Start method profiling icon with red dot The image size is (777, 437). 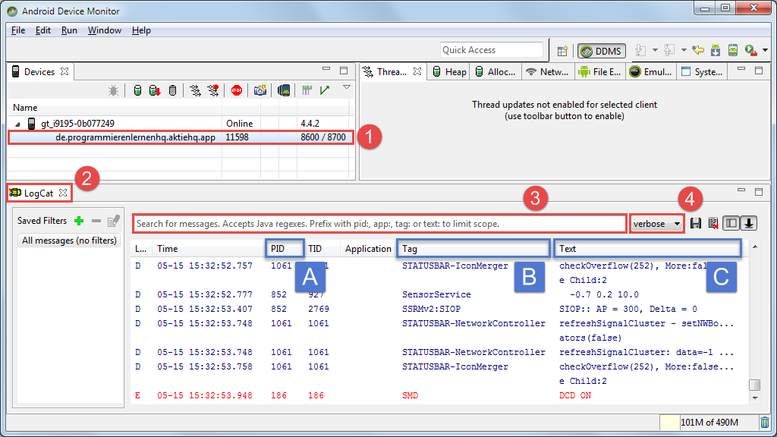(x=213, y=90)
